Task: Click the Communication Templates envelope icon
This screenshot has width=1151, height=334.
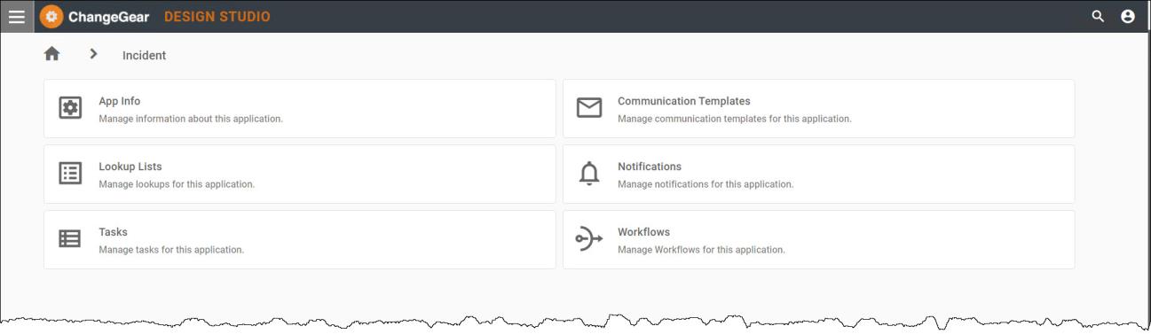Action: 589,108
